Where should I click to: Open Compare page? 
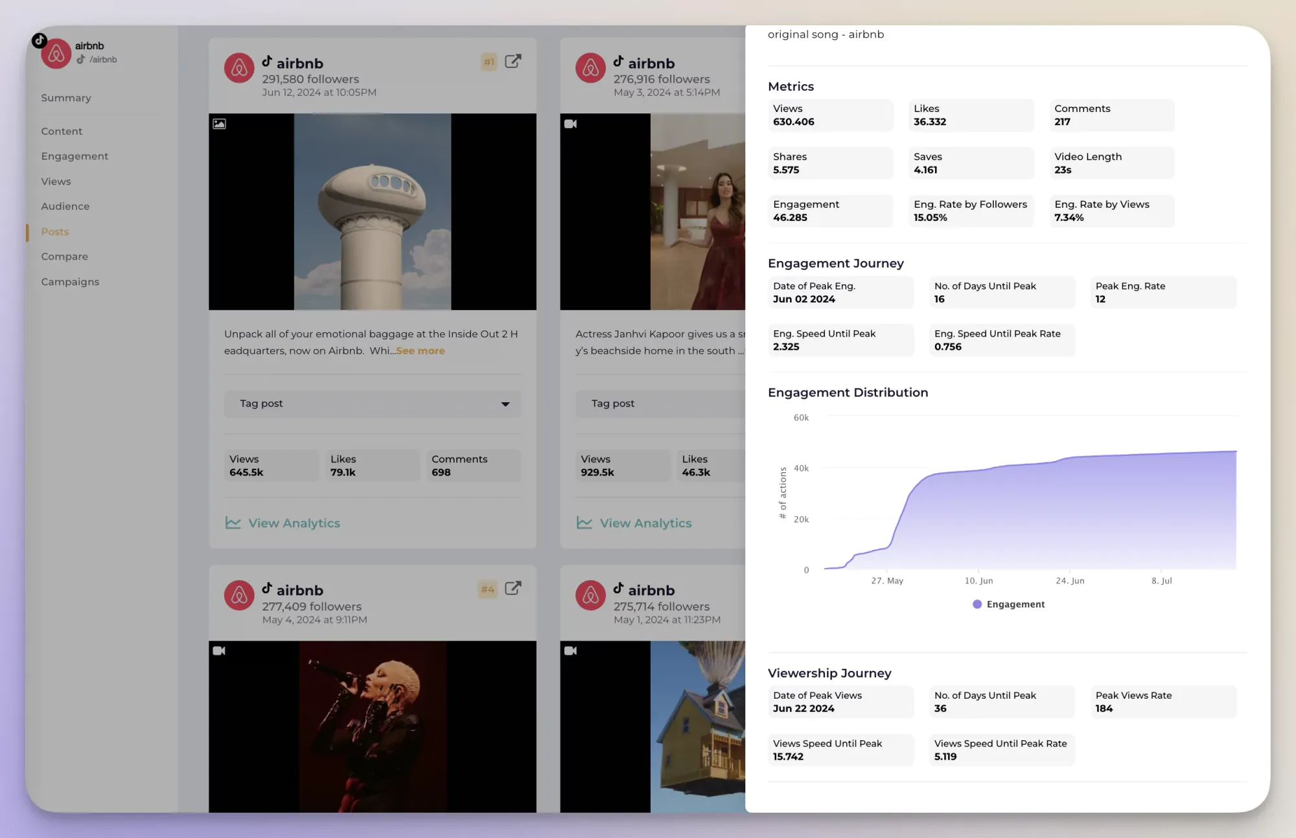(x=64, y=256)
